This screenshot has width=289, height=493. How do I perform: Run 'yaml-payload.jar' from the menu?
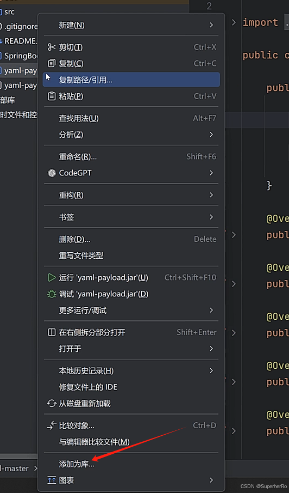(131, 278)
